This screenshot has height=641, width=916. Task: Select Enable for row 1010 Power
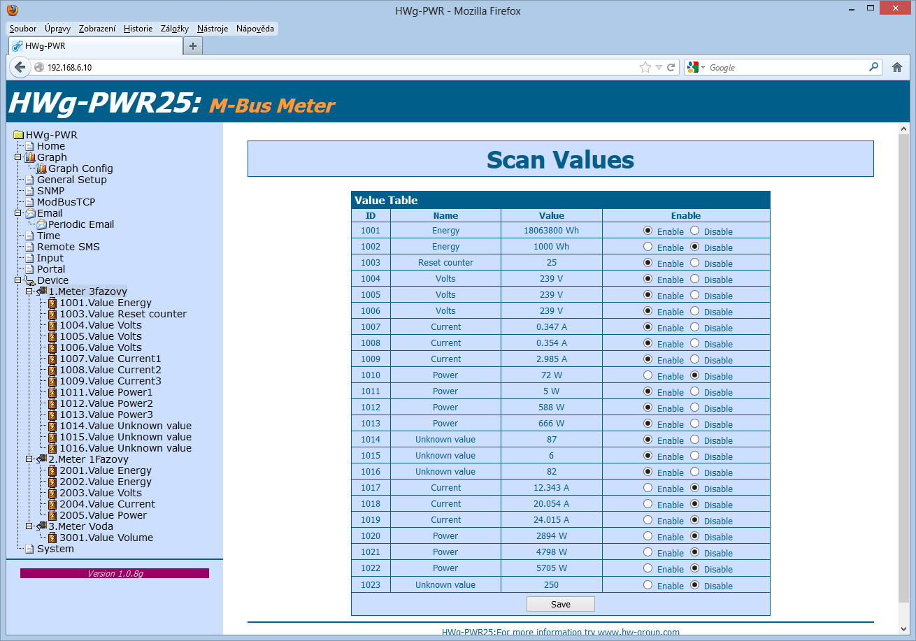[647, 375]
